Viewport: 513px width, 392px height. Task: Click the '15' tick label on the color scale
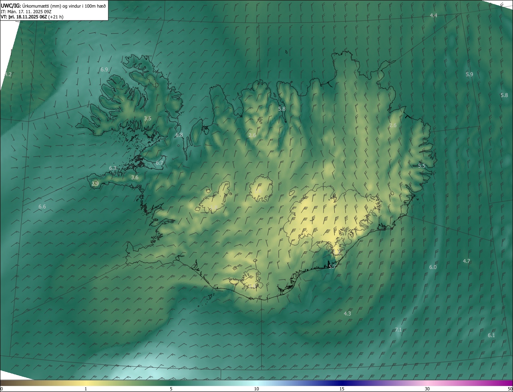pos(342,389)
